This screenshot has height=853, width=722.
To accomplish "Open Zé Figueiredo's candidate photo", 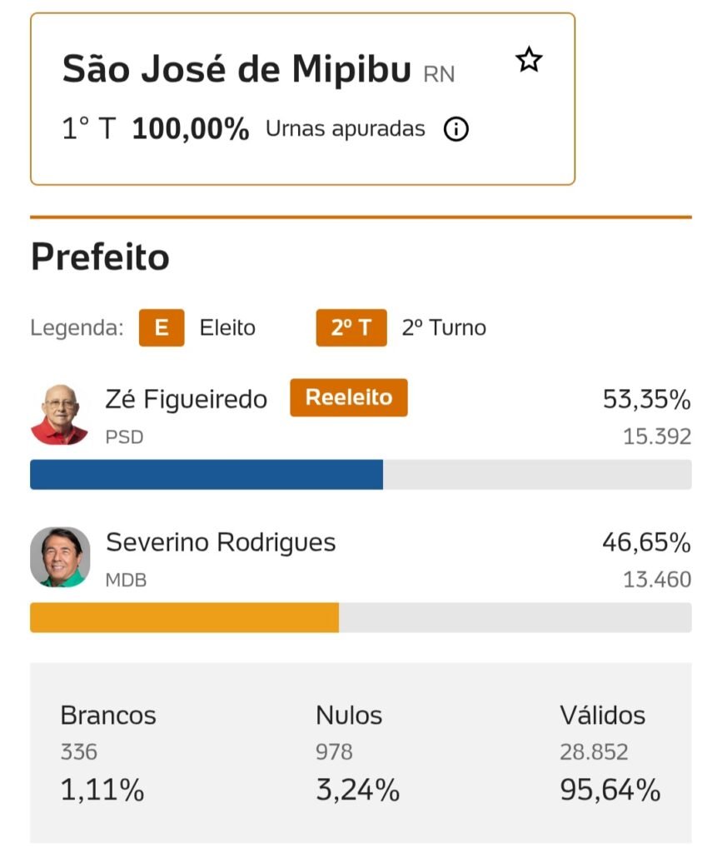I will [60, 415].
